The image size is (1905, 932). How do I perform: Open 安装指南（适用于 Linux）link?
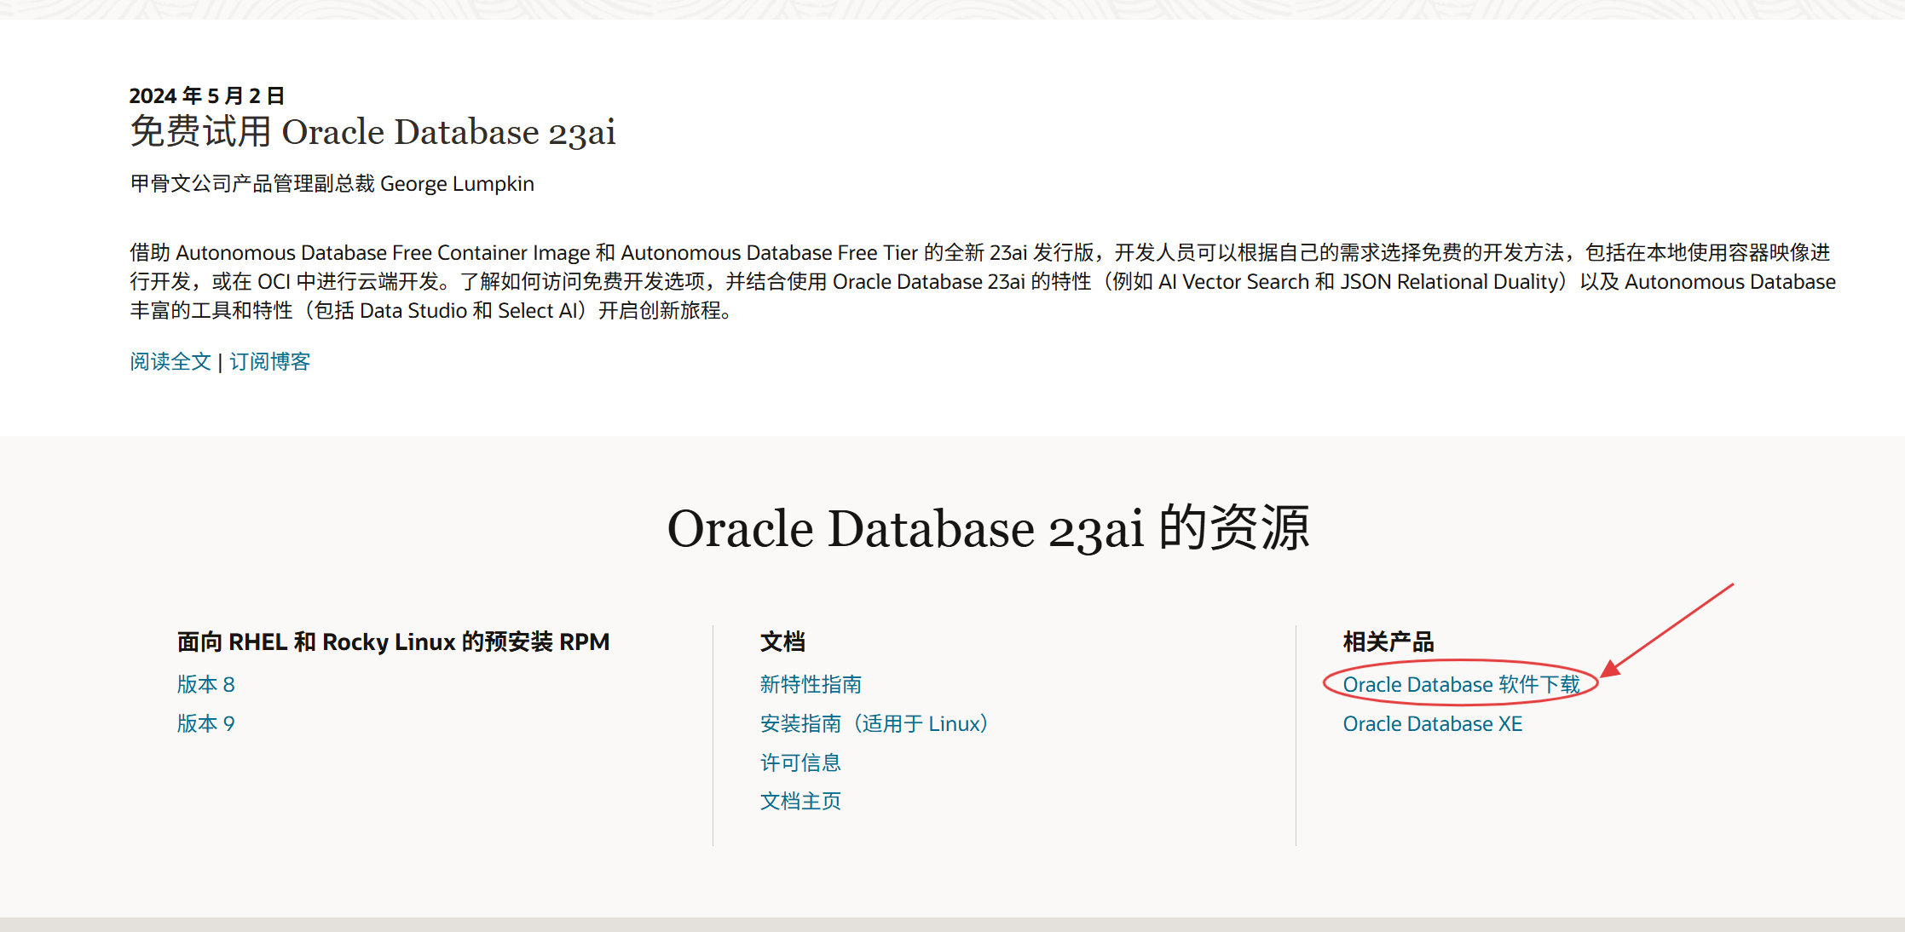[x=873, y=723]
